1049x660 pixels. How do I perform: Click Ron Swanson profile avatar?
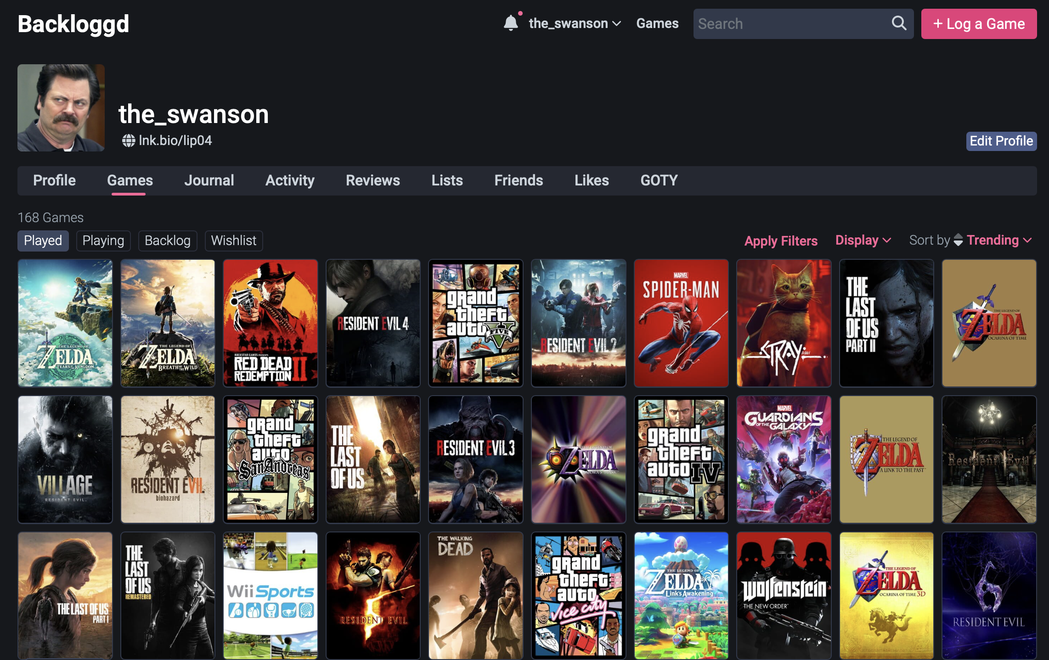pyautogui.click(x=61, y=108)
